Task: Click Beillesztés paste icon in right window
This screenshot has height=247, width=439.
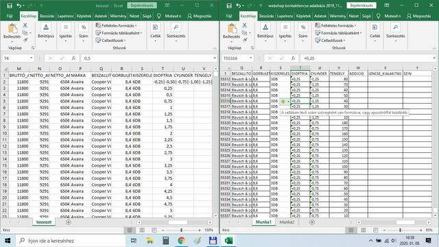Action: coord(232,29)
